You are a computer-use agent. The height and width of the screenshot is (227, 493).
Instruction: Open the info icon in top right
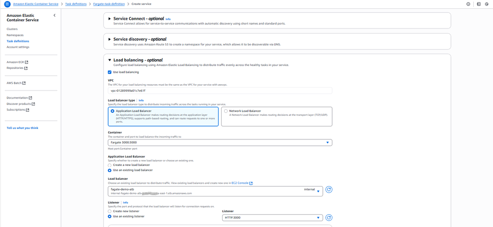[x=468, y=4]
